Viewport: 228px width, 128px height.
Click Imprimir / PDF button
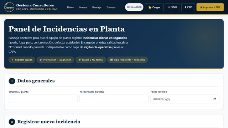[x=210, y=7]
